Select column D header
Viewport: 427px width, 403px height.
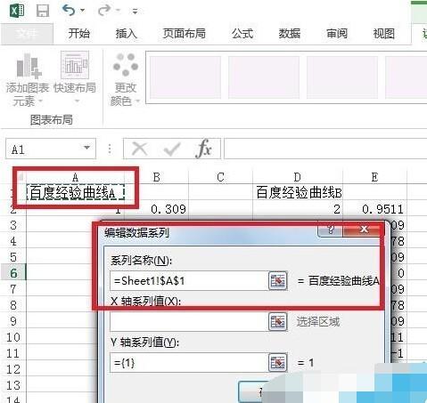298,177
